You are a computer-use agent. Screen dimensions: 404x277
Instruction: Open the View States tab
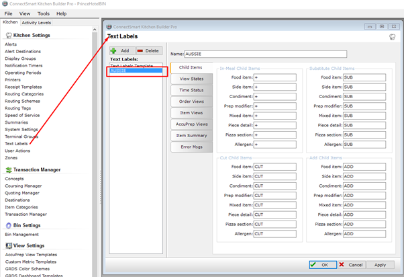click(191, 78)
